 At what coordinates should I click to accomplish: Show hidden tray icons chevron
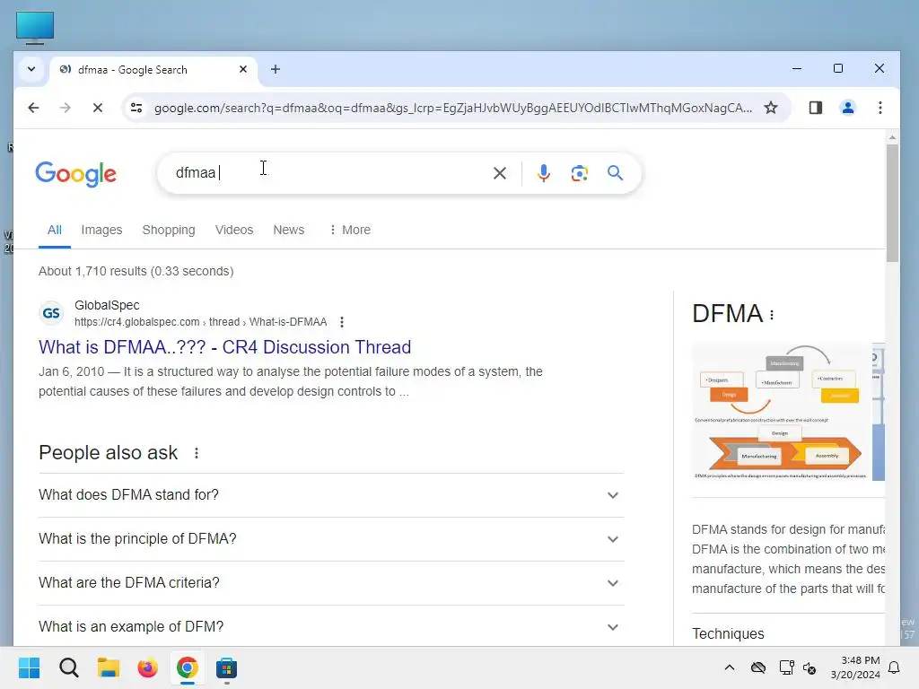tap(729, 667)
